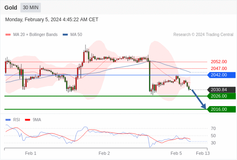Click the 9MA legend label
The image size is (237, 160).
37,120
